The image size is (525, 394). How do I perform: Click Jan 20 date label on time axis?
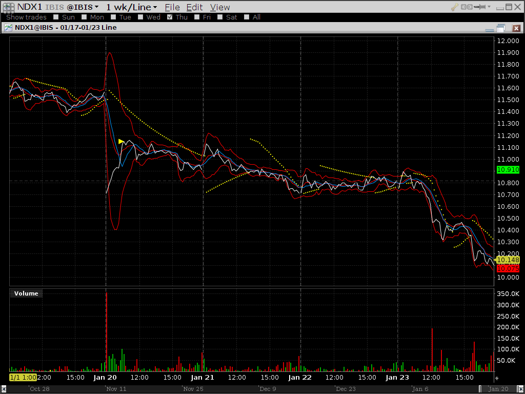[105, 378]
